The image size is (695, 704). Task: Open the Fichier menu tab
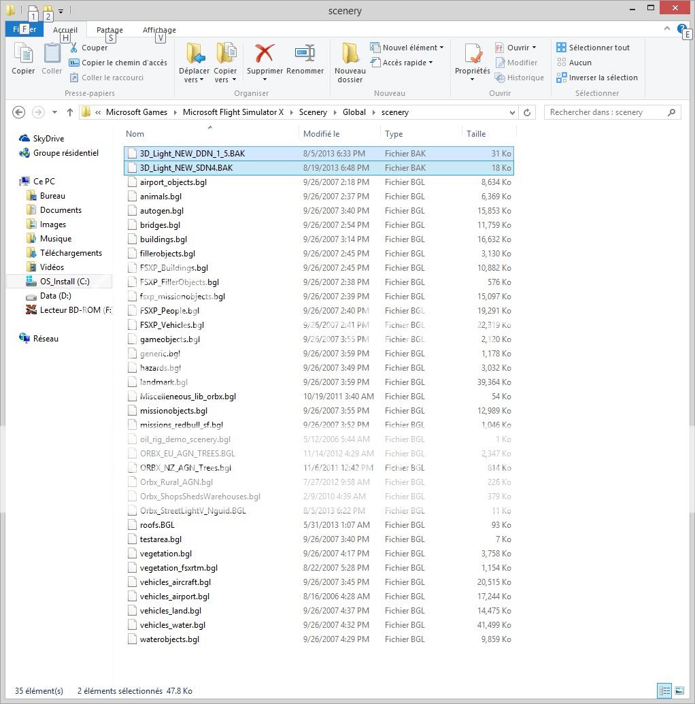tap(24, 29)
